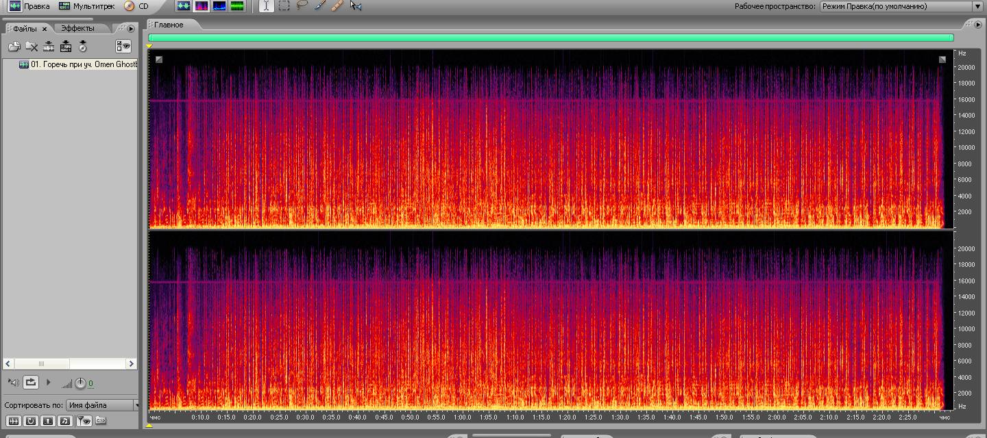Click the yellow start marker below timeline
This screenshot has width=987, height=438.
click(149, 425)
